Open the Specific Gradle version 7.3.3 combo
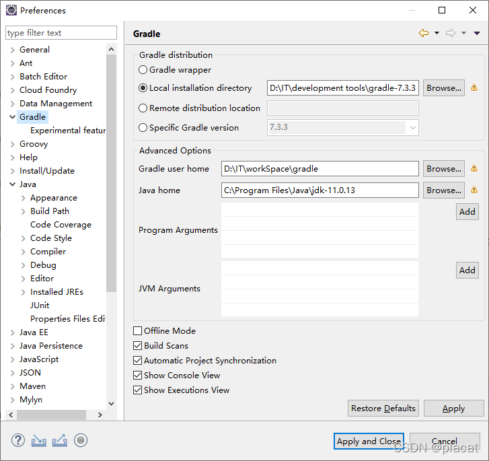 pyautogui.click(x=343, y=128)
